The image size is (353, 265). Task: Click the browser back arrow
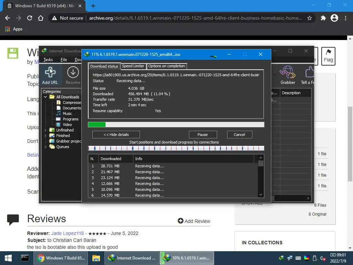[8, 18]
